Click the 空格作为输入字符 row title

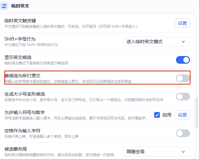(x=22, y=131)
